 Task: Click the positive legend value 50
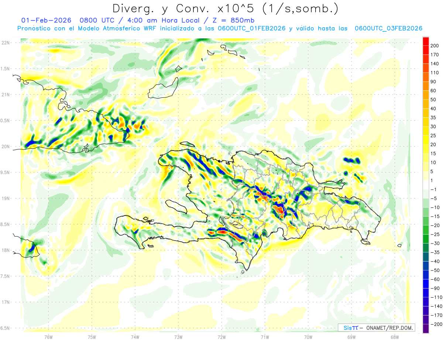[x=433, y=100]
